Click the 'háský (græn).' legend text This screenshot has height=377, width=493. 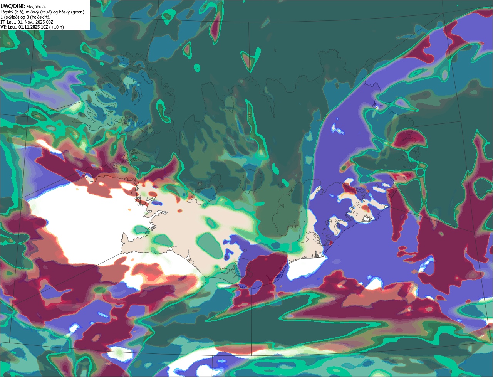pos(72,12)
